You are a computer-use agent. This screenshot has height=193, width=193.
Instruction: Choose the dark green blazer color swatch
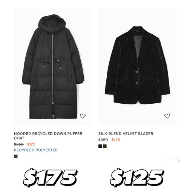pos(105,146)
